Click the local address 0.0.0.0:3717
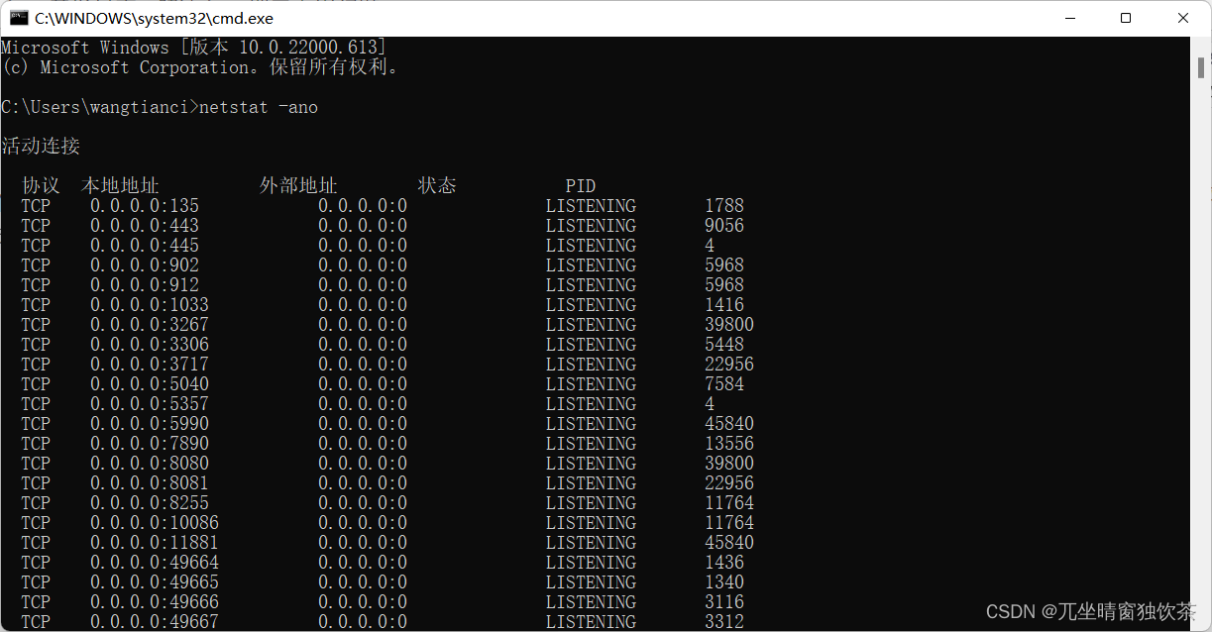Viewport: 1212px width, 632px height. tap(150, 365)
